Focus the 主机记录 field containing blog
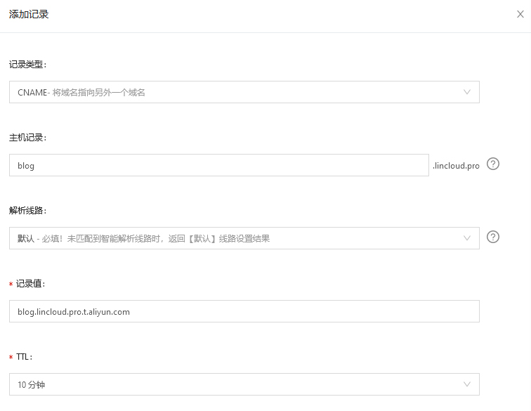531x411 pixels. tap(218, 165)
